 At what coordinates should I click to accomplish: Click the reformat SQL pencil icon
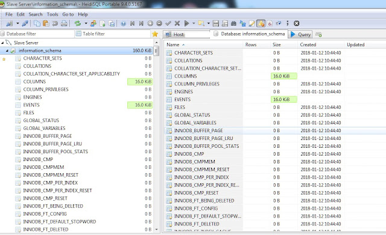point(252,23)
